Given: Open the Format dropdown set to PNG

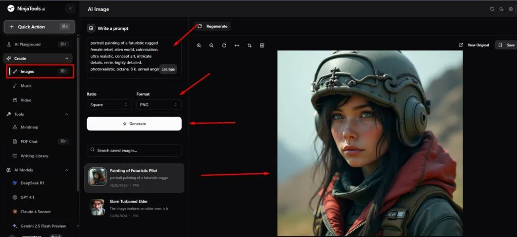Looking at the screenshot, I should 159,105.
